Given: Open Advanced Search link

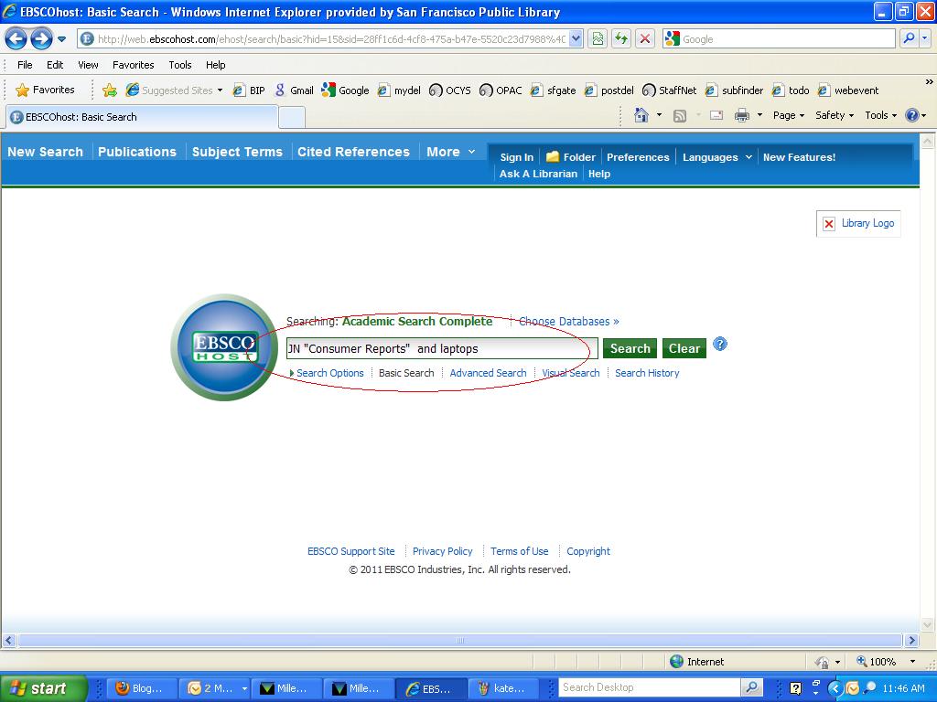Looking at the screenshot, I should 489,373.
